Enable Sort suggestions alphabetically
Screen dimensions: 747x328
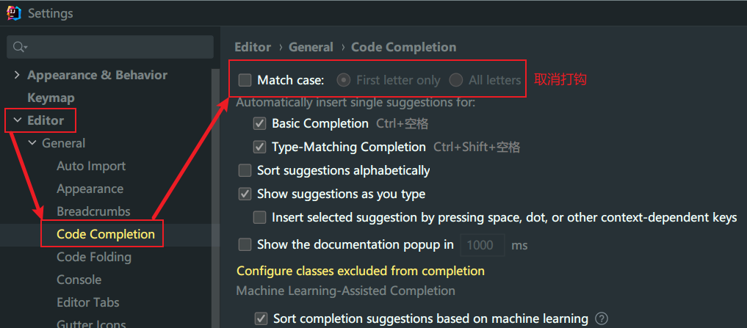[x=245, y=170]
